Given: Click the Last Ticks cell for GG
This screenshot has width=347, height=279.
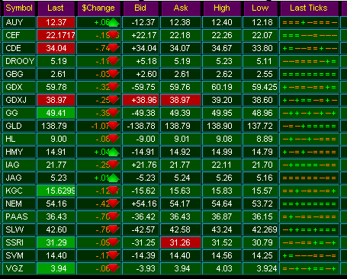Looking at the screenshot, I should tap(309, 113).
